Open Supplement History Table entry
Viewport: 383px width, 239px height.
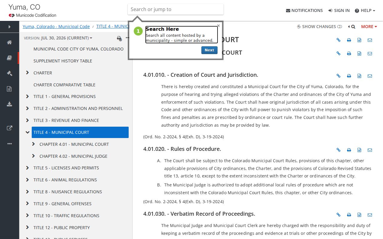pos(63,61)
